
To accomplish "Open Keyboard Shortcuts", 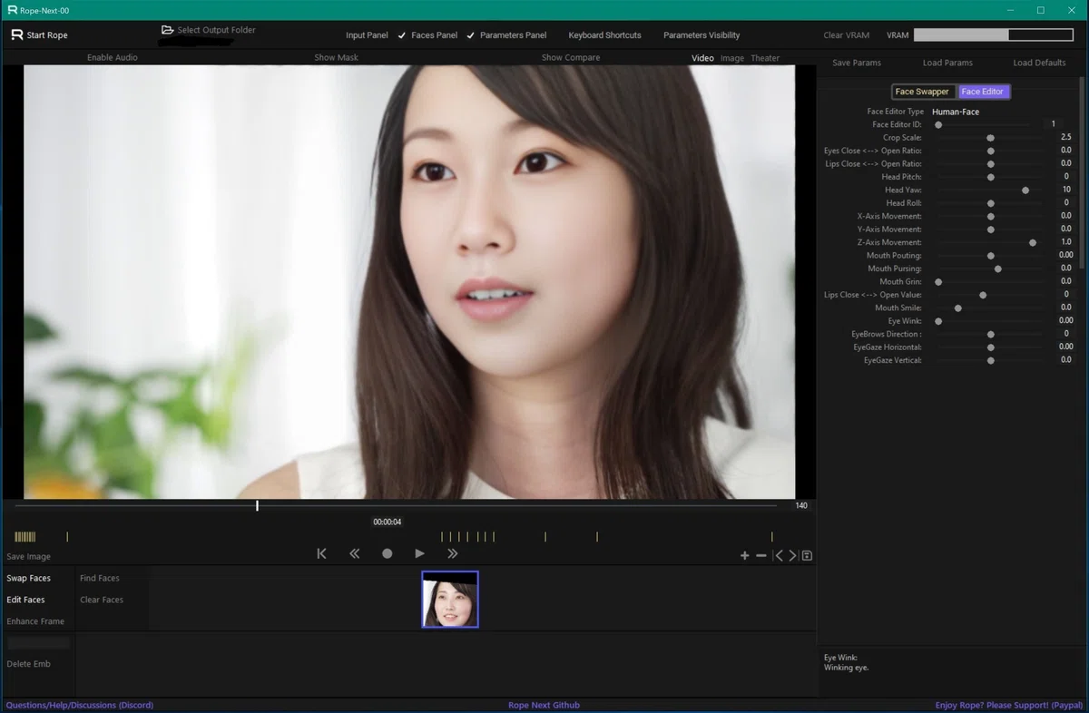I will (604, 35).
